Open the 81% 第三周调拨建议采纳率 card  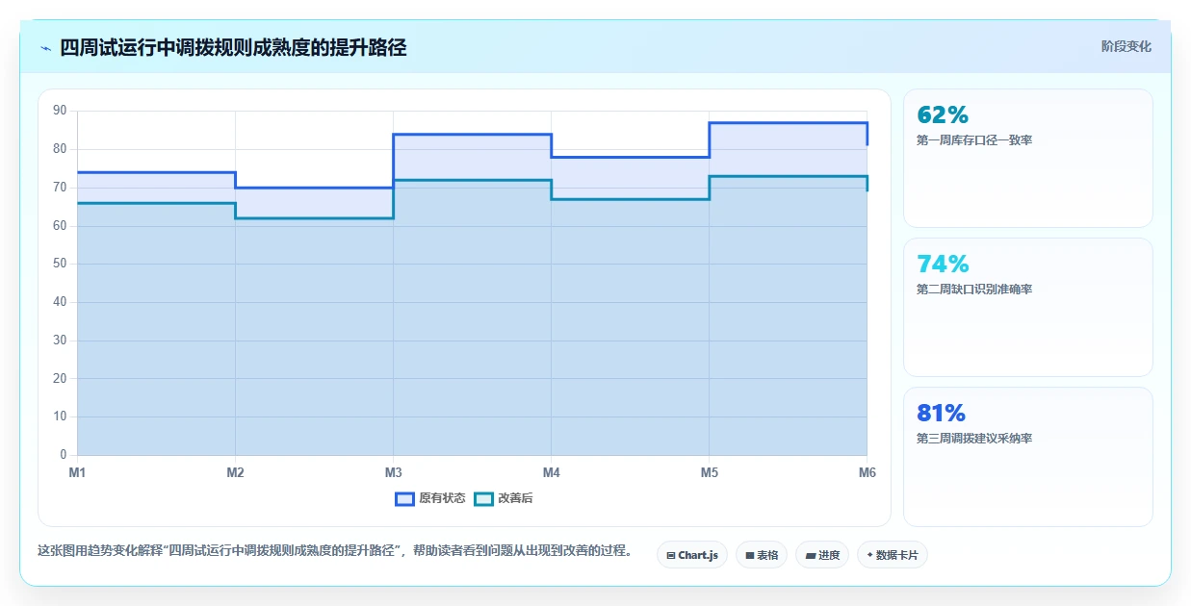pos(1027,457)
